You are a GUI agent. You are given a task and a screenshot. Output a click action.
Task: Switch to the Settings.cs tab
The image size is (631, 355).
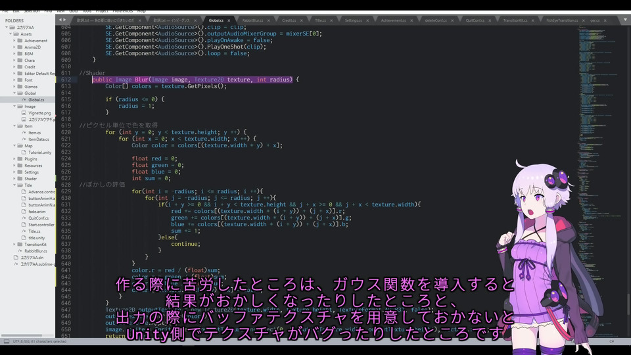pos(354,20)
